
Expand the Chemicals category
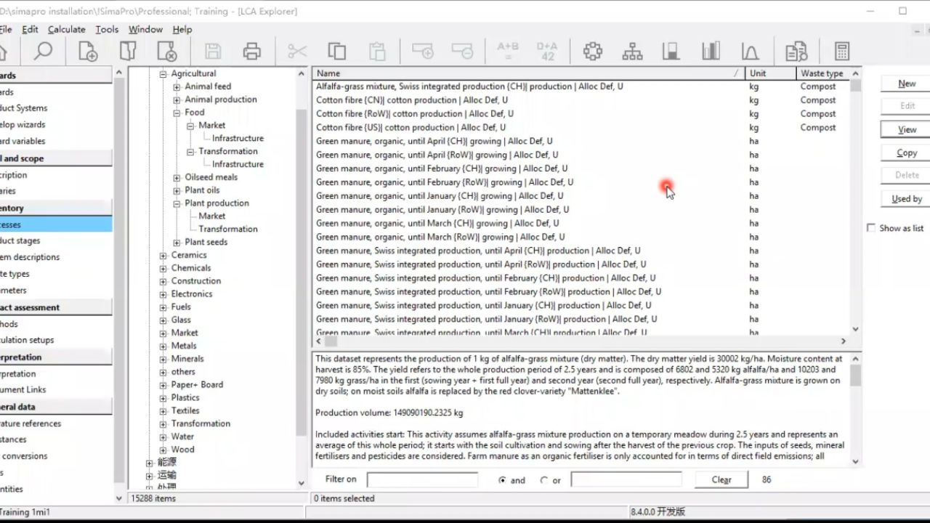click(163, 267)
